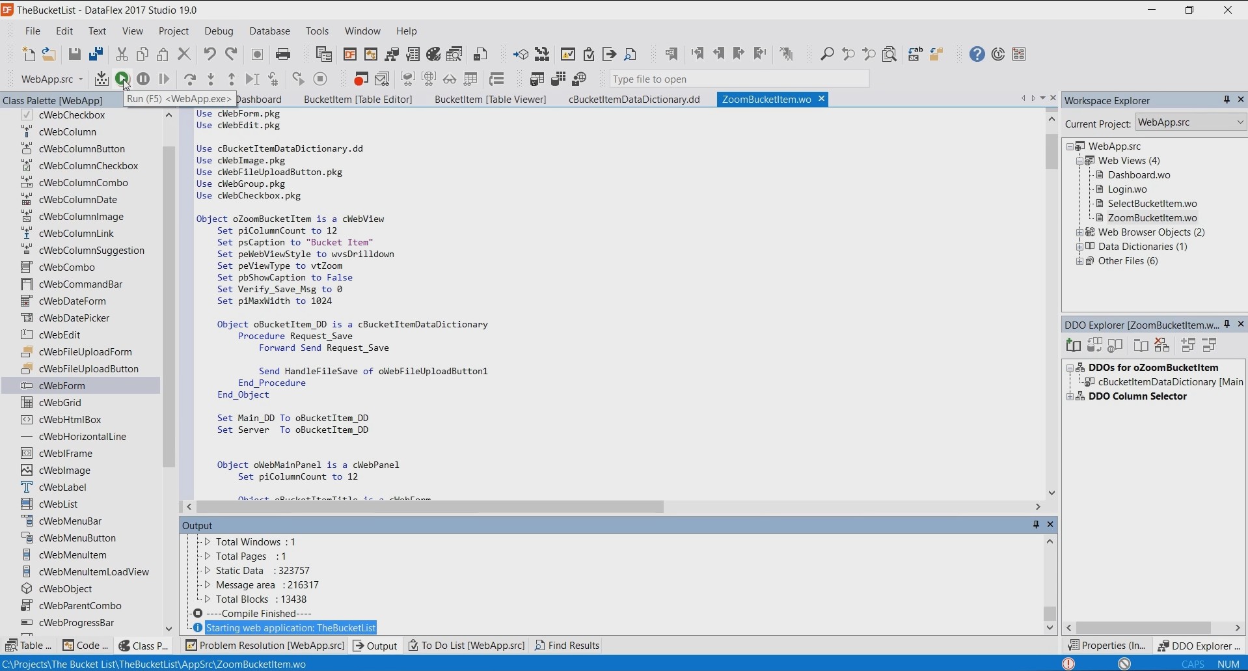Click the Print icon in toolbar
Viewport: 1248px width, 671px height.
[x=283, y=54]
